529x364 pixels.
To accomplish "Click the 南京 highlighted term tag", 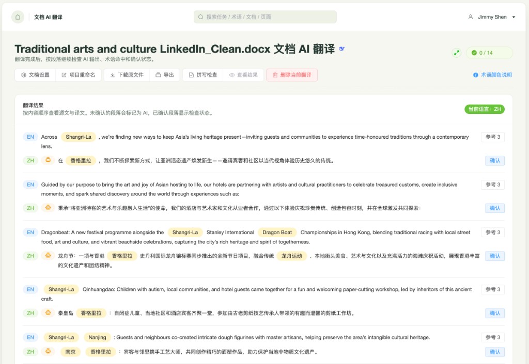I will [x=70, y=352].
